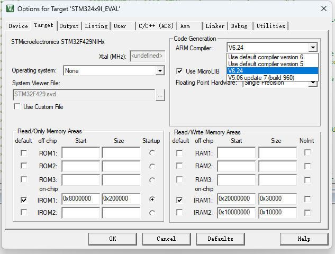Click the IRAM2 Size field 0x10000
The height and width of the screenshot is (254, 335).
(x=277, y=213)
